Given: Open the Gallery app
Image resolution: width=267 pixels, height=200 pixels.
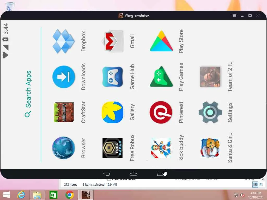Looking at the screenshot, I should tap(112, 112).
